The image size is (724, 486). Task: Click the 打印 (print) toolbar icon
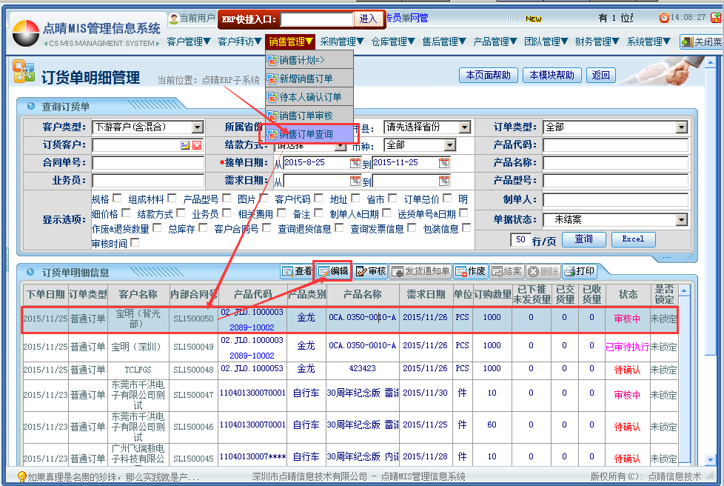(x=579, y=271)
